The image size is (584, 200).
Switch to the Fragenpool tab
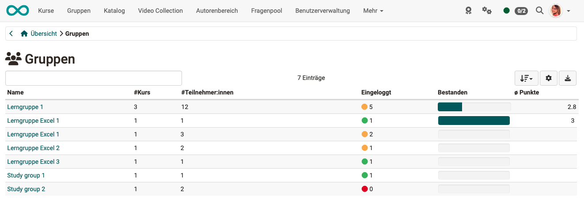coord(266,11)
